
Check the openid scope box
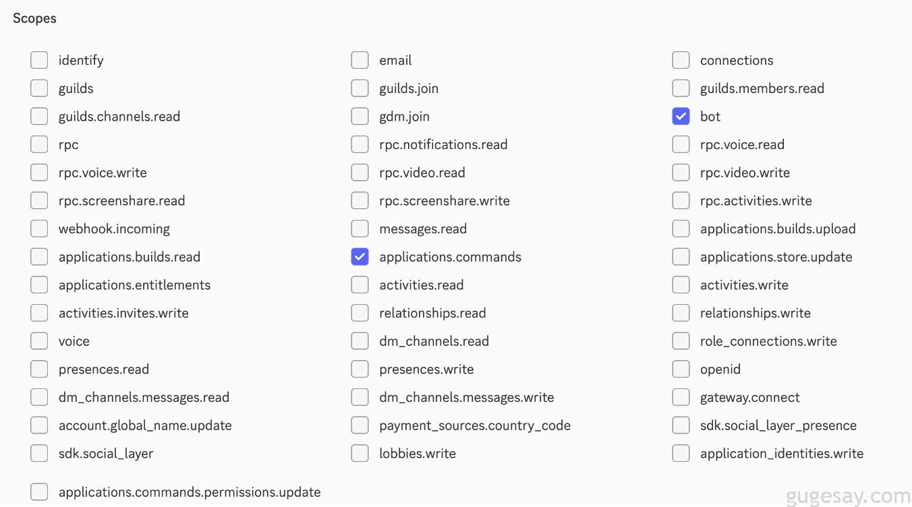tap(681, 369)
